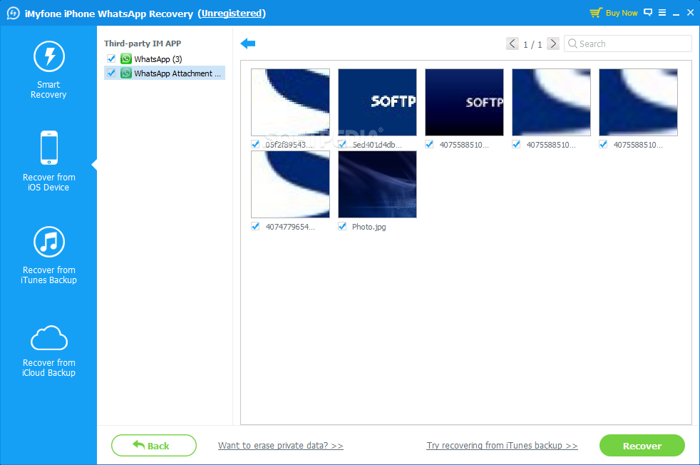Screen dimensions: 700x465
Task: Click the Third-party IM APP heading
Action: point(143,44)
